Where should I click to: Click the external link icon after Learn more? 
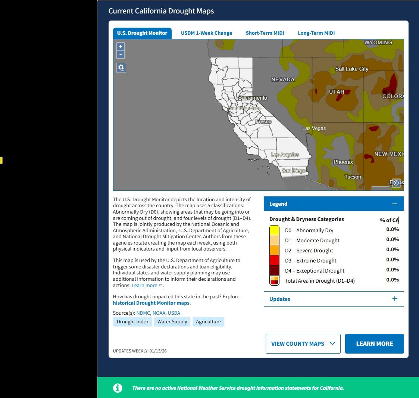pos(160,285)
